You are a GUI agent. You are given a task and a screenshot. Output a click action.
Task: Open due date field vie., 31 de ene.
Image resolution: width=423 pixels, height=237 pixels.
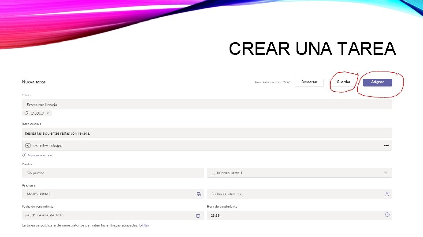click(113, 215)
